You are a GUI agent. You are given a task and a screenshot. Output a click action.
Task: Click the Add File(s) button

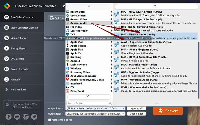coord(57,18)
